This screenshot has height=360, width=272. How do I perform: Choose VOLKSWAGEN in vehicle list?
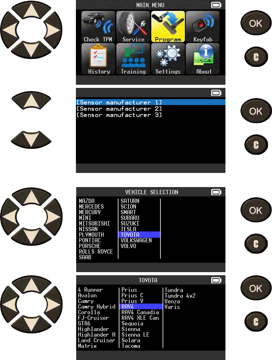136,240
